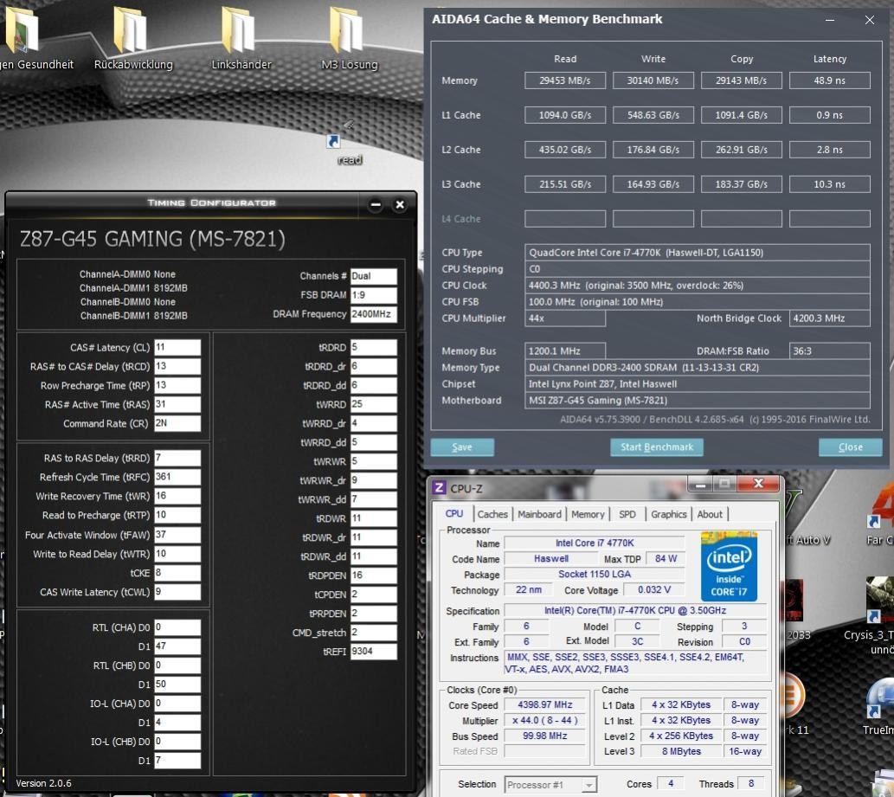894x797 pixels.
Task: Expand the Processor #1 selection dropdown
Action: pos(588,785)
